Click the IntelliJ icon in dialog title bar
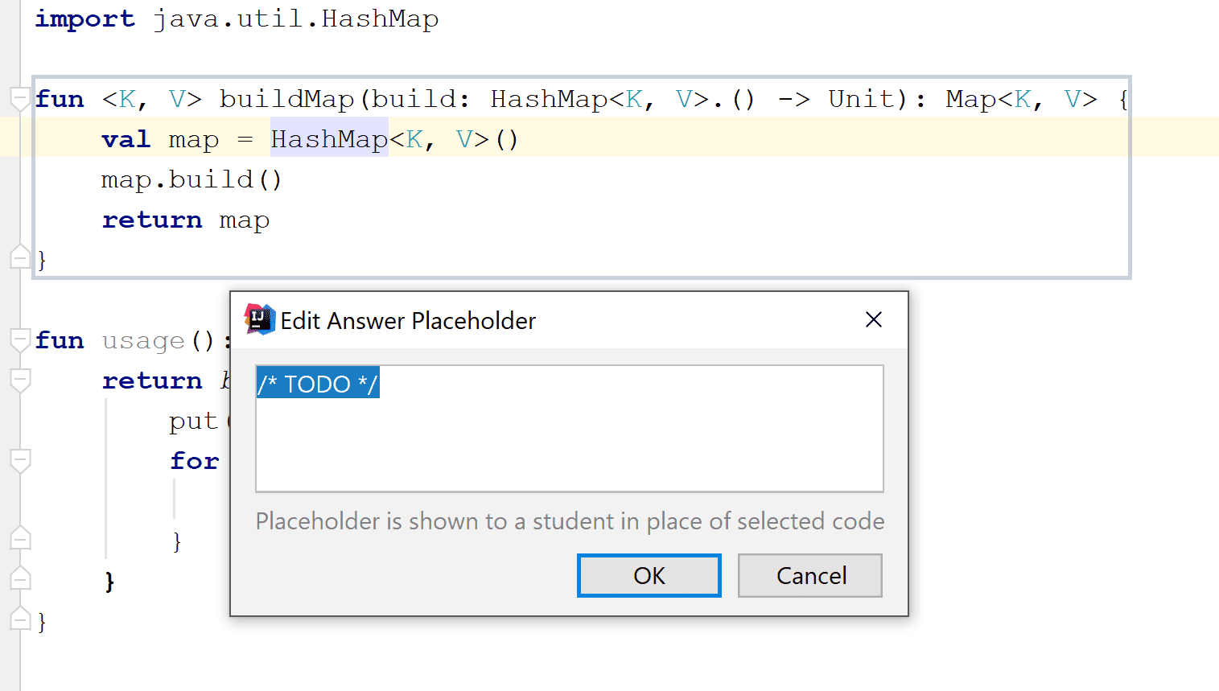Viewport: 1219px width, 691px height. 260,320
